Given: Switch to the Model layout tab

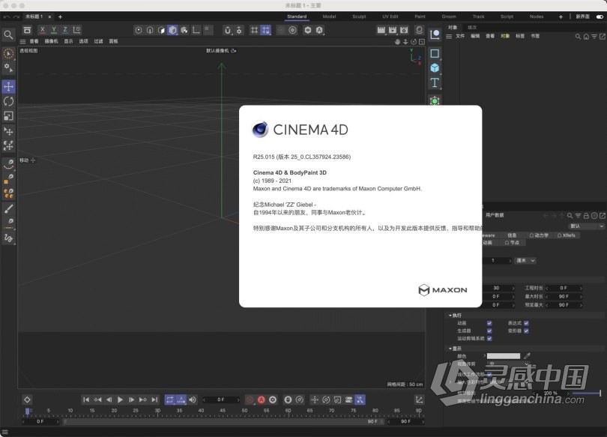Looking at the screenshot, I should click(x=329, y=16).
